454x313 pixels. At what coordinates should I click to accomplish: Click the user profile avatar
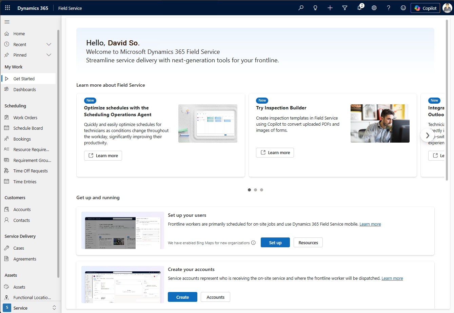click(x=447, y=8)
